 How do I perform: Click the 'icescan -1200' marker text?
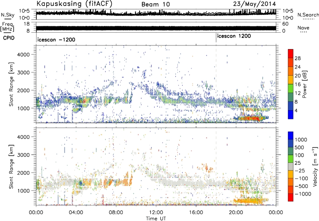coord(56,39)
